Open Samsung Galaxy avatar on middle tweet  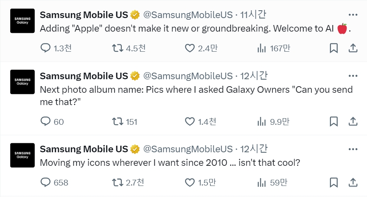point(23,82)
